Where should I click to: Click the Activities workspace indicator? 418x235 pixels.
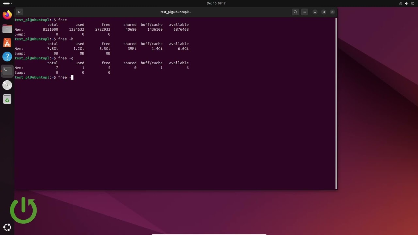pyautogui.click(x=8, y=3)
